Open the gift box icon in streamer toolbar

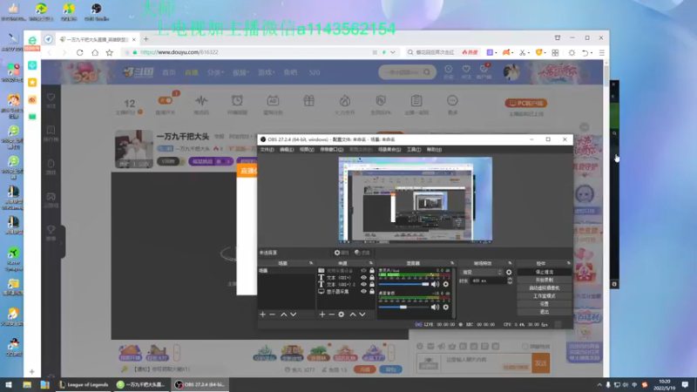[x=309, y=101]
